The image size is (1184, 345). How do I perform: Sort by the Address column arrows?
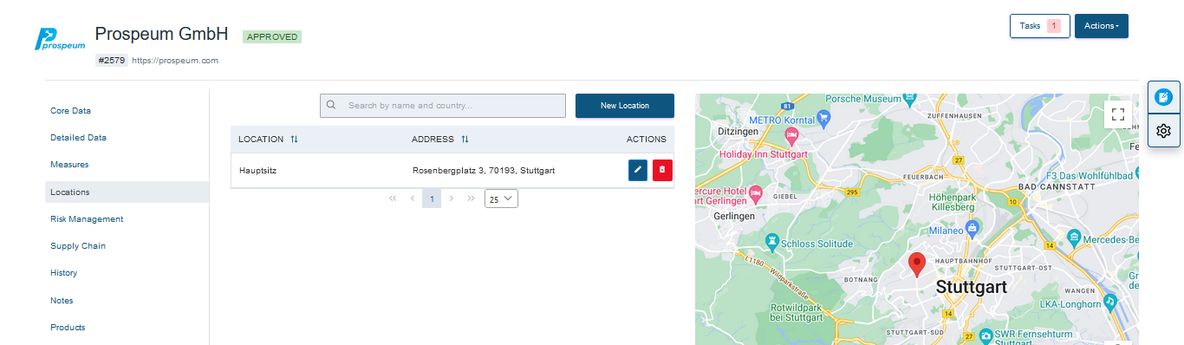point(465,139)
